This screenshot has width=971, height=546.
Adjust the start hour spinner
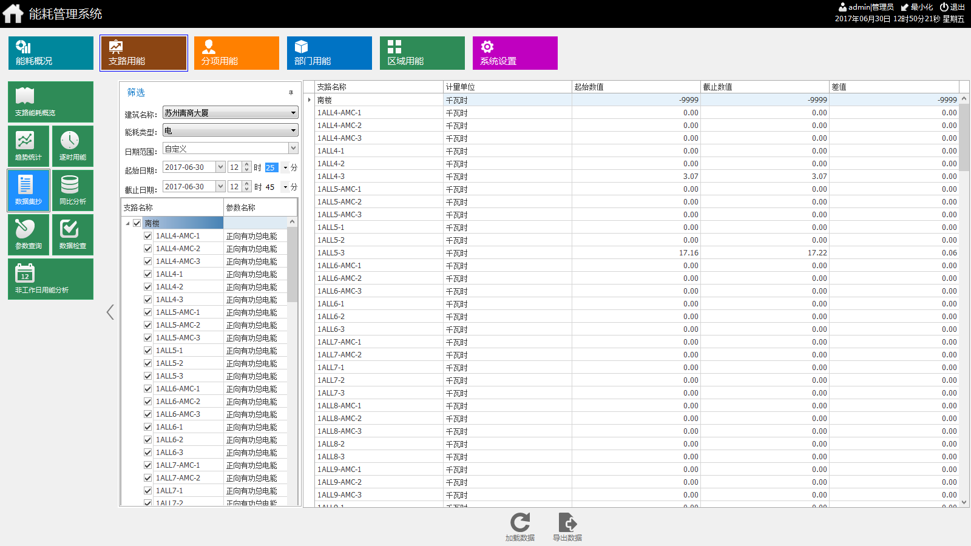[246, 167]
